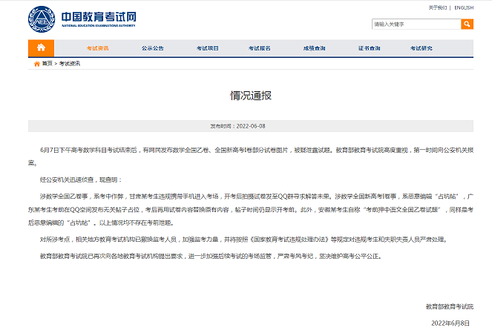Click the 关于我们 link at top
Screen dimensions: 492x336
pyautogui.click(x=438, y=7)
